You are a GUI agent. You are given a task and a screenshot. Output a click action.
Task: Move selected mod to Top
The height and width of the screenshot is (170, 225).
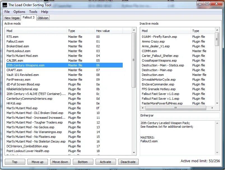coord(15,162)
